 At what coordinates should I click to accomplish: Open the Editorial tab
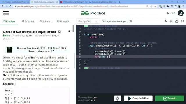click(28, 21)
